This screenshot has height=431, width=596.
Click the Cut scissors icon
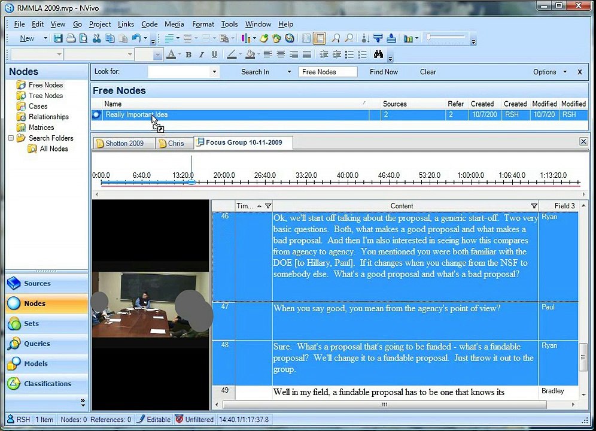(x=96, y=38)
